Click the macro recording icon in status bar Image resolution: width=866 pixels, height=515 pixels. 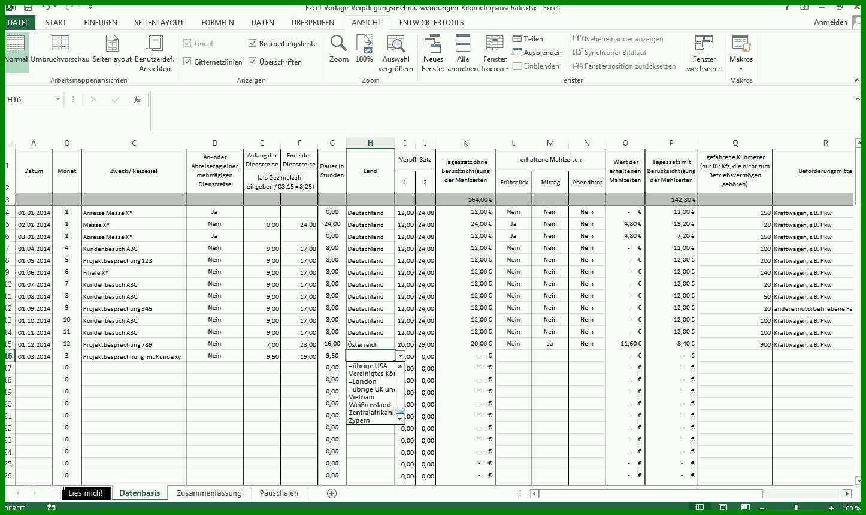tap(52, 508)
